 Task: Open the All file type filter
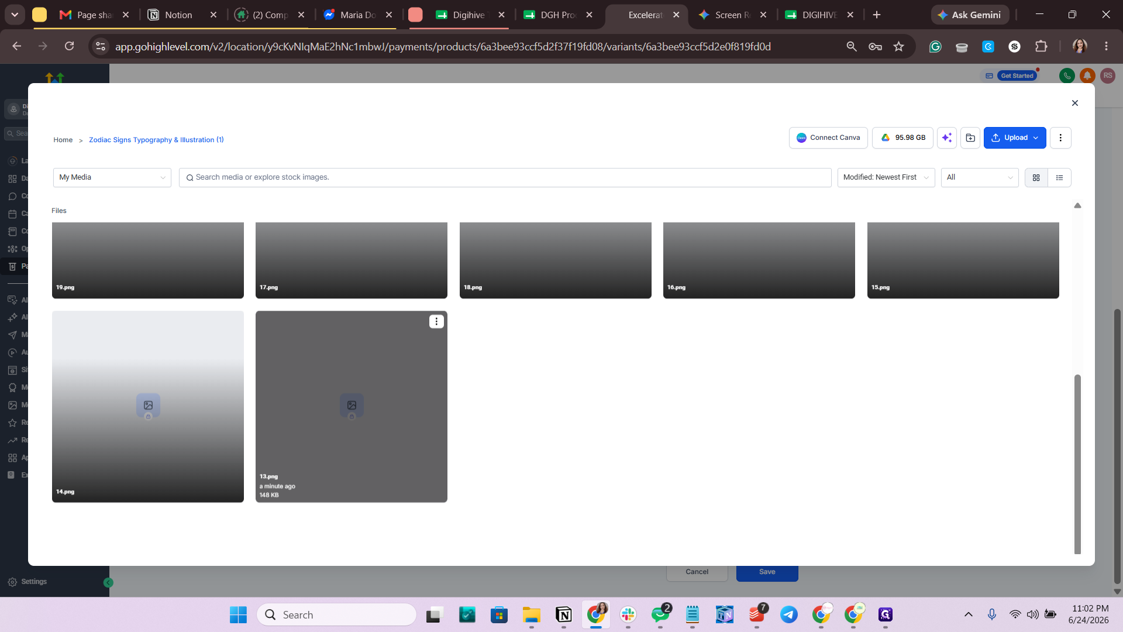click(980, 177)
